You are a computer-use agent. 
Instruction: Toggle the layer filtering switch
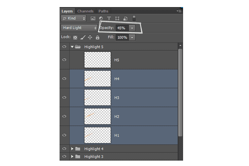click(134, 19)
